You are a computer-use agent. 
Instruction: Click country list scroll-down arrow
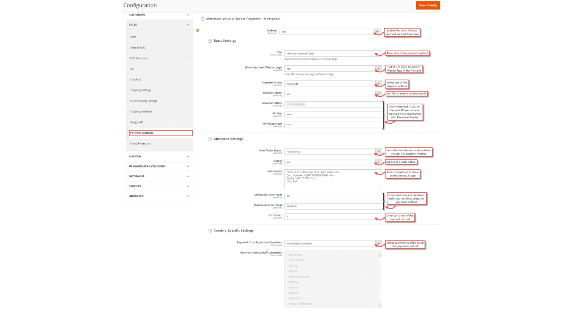click(x=380, y=303)
